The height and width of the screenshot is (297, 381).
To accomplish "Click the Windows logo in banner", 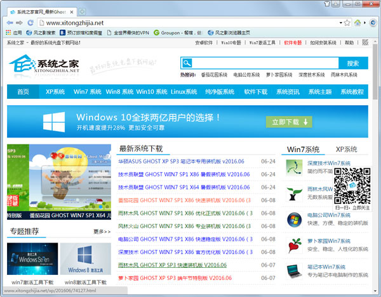I will coord(54,122).
